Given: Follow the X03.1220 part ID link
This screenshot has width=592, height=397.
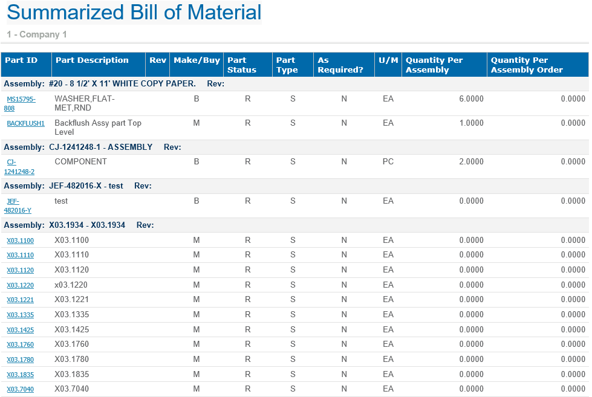Looking at the screenshot, I should (x=20, y=285).
